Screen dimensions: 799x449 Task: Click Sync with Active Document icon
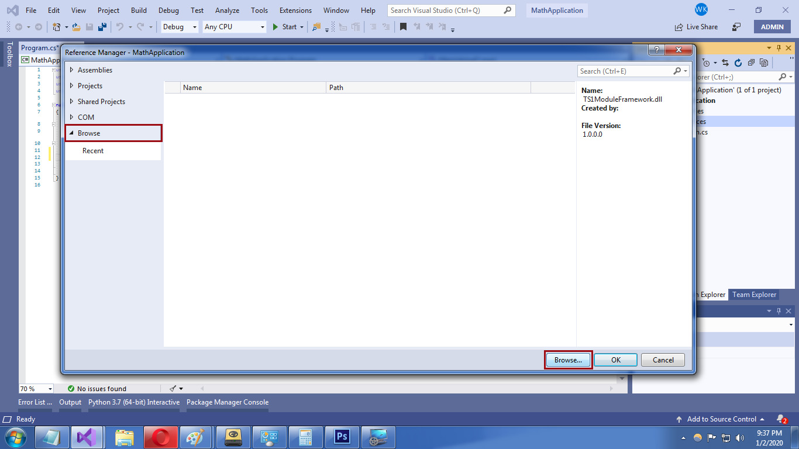coord(725,63)
